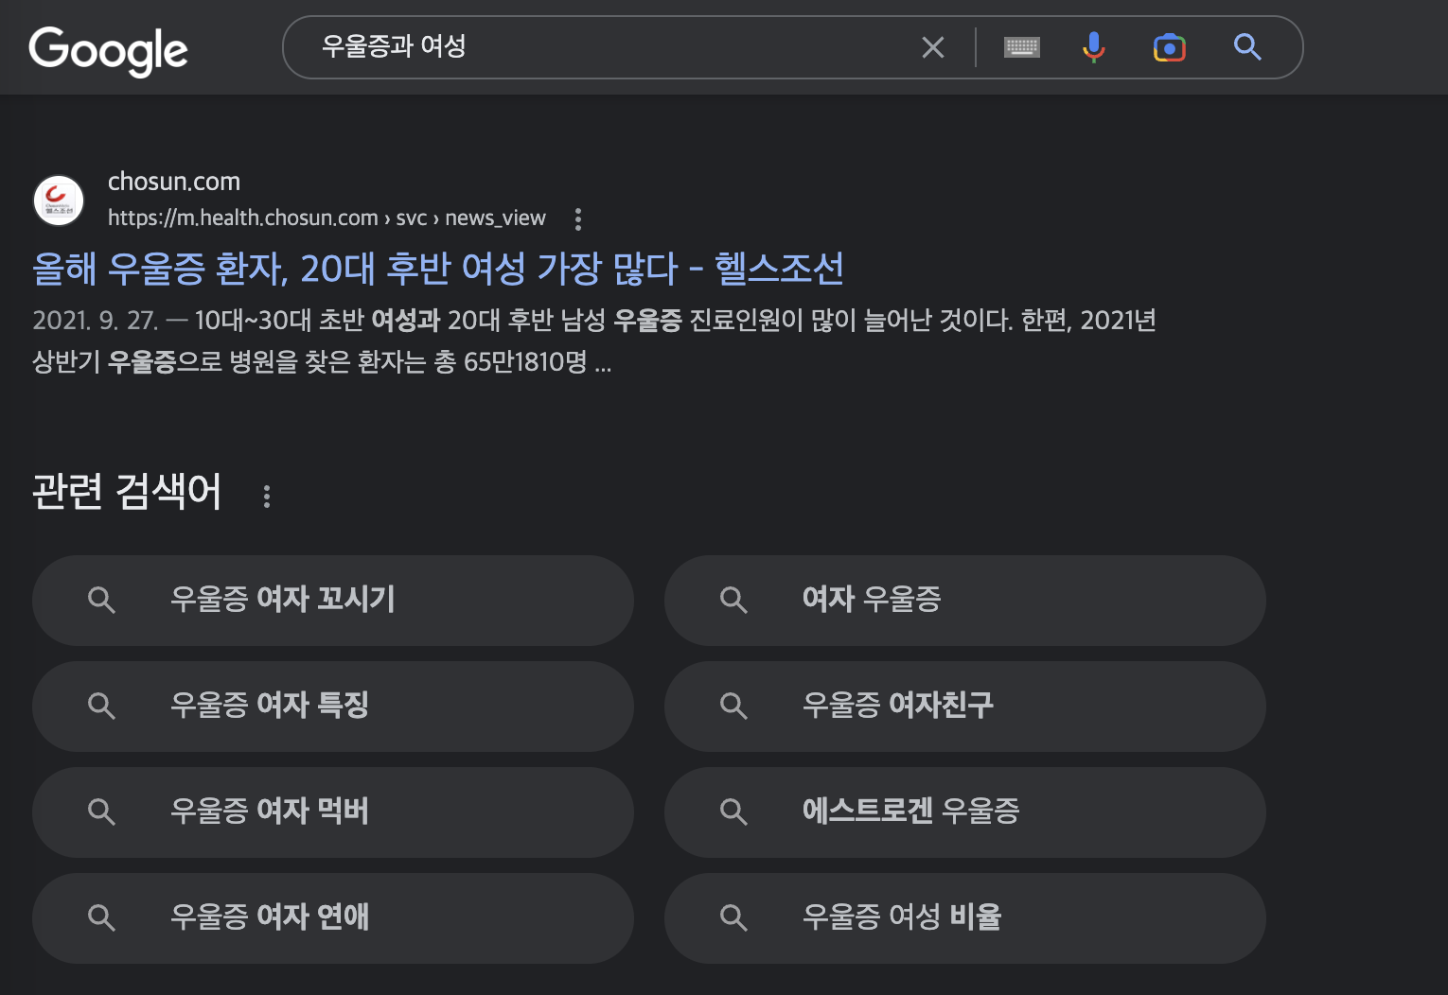
Task: Select related search 우울증 여자친구
Action: 965,707
